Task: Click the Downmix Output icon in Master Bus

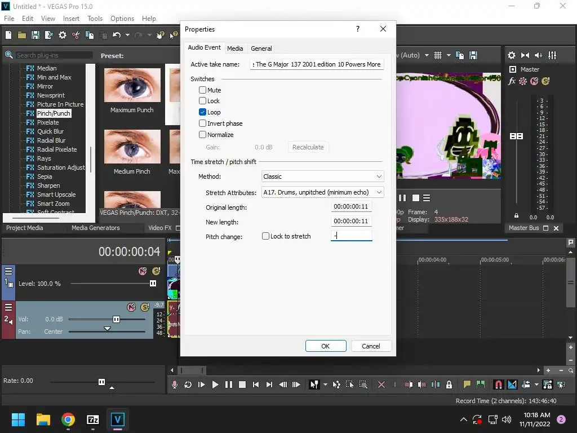Action: click(525, 55)
